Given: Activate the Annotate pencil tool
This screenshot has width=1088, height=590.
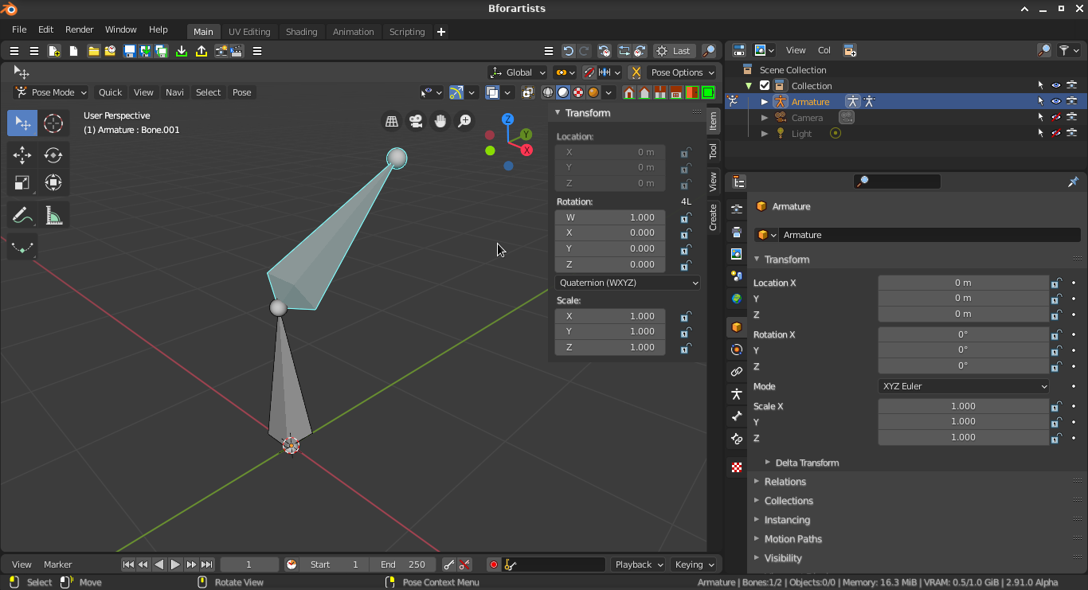Looking at the screenshot, I should (x=22, y=216).
